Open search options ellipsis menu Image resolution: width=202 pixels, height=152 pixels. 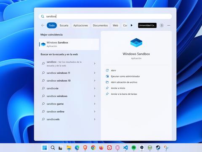[x=169, y=25]
